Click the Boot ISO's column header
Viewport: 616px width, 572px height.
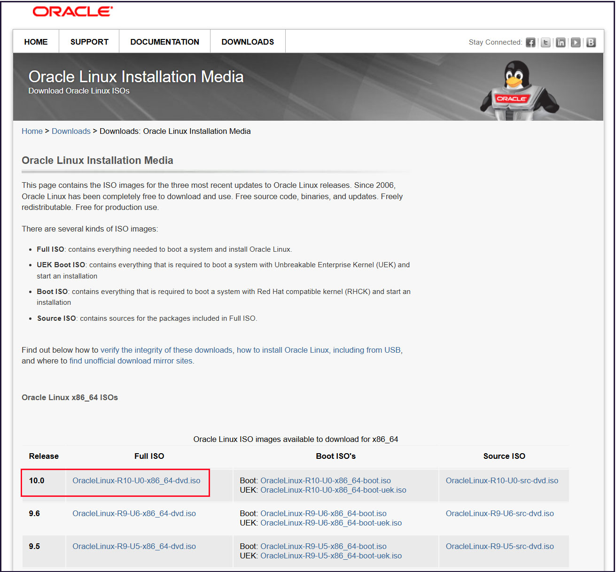(336, 456)
